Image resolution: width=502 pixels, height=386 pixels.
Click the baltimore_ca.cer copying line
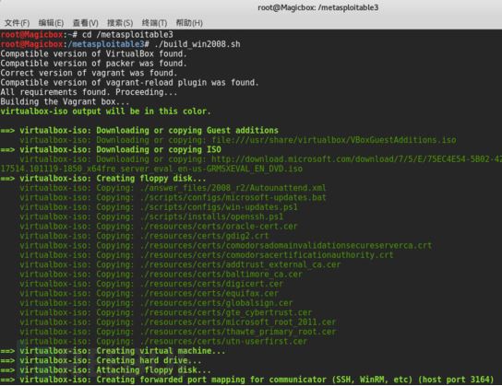[x=161, y=275]
